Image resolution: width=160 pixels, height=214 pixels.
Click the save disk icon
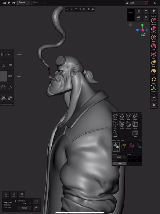9,3
